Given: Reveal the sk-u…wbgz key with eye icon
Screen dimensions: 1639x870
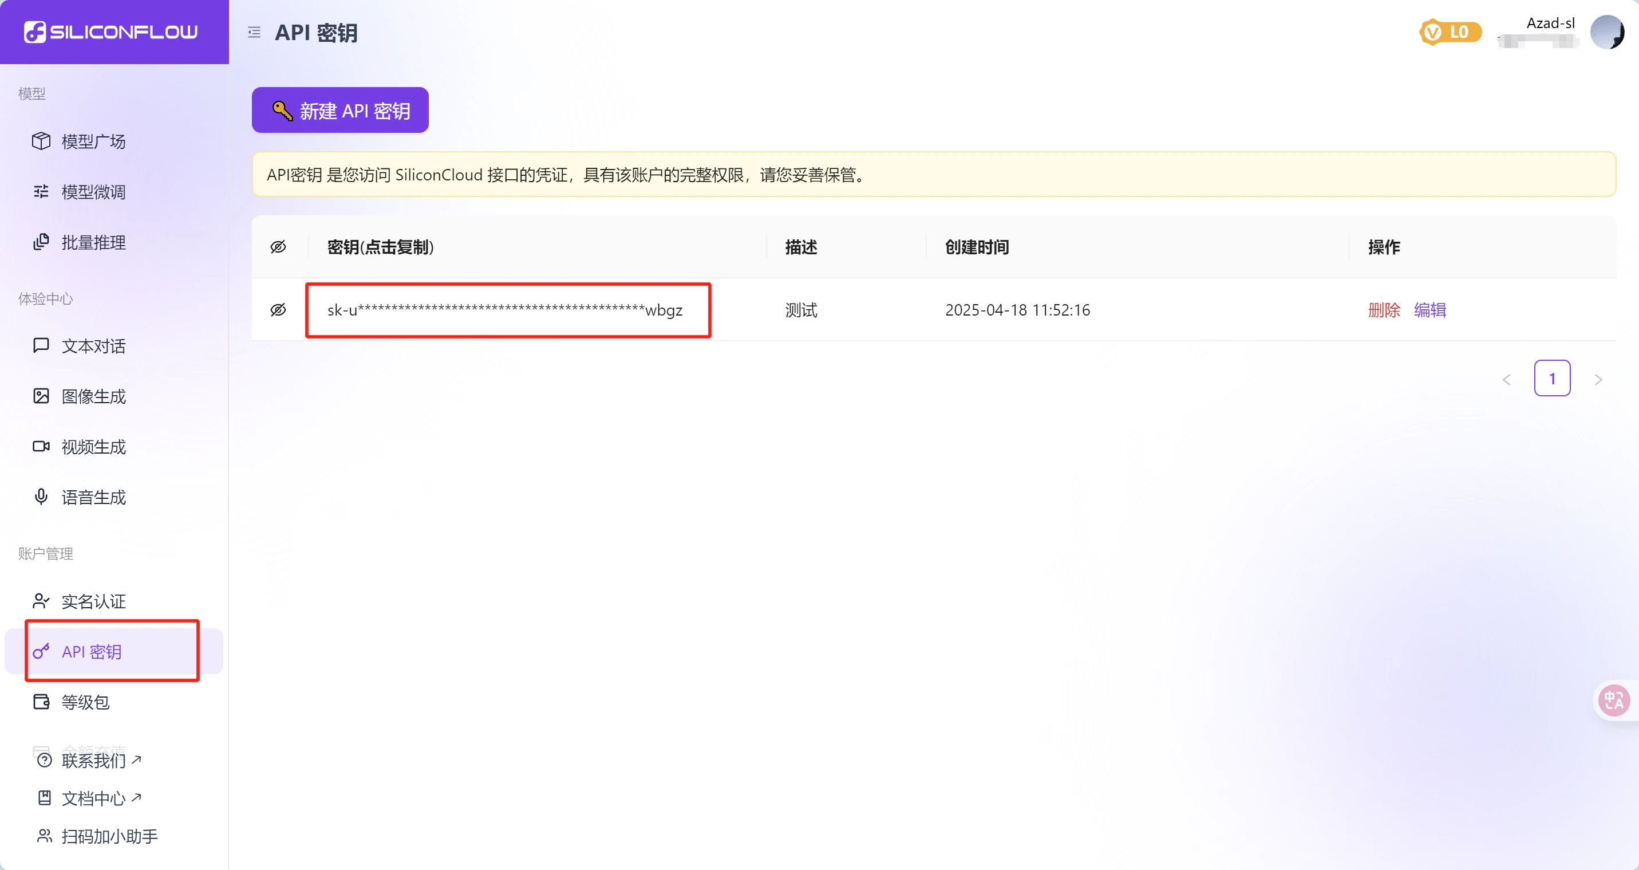Looking at the screenshot, I should [278, 310].
